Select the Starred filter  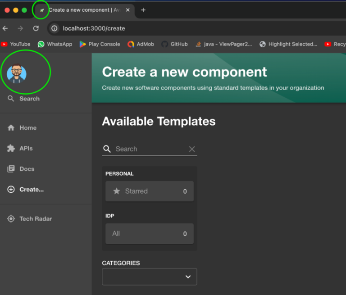(150, 191)
